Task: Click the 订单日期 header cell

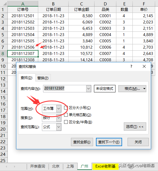Action: (x=53, y=10)
